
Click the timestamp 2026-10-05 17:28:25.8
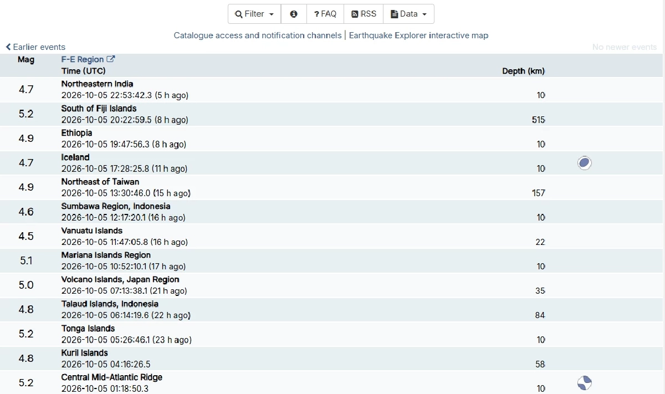pyautogui.click(x=106, y=168)
